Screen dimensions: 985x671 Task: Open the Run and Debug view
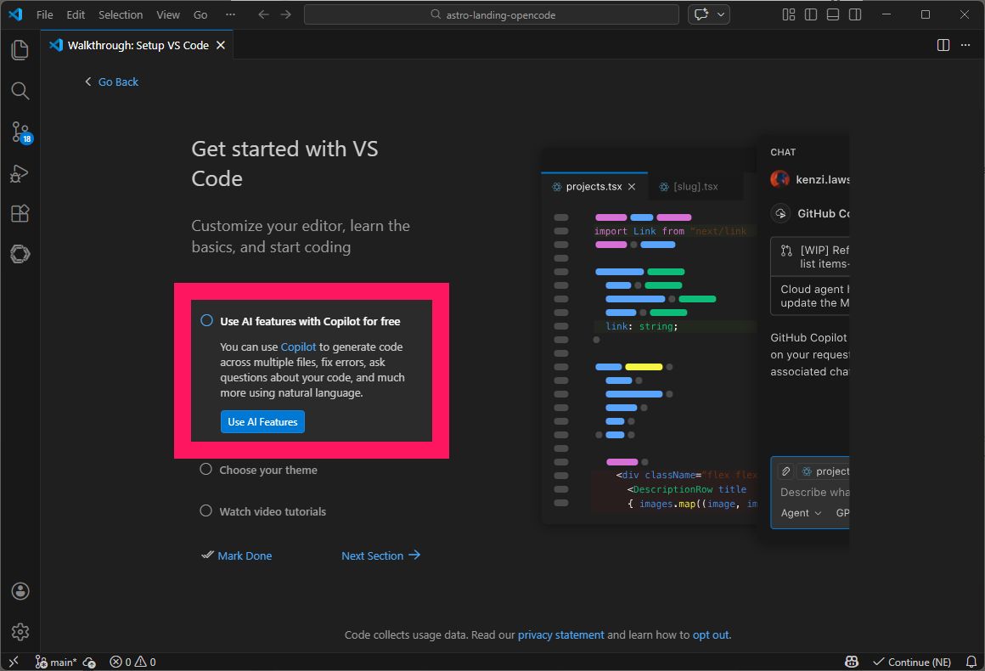click(x=20, y=172)
